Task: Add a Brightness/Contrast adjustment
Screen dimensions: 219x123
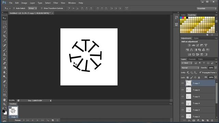Action: (x=189, y=45)
